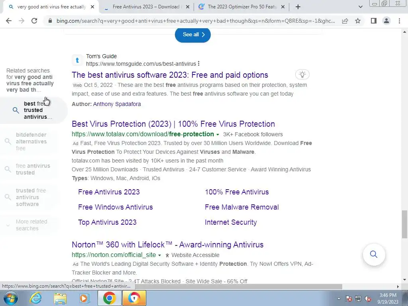Open Norton 360 with Lifelock ad
408x306 pixels.
click(x=168, y=245)
